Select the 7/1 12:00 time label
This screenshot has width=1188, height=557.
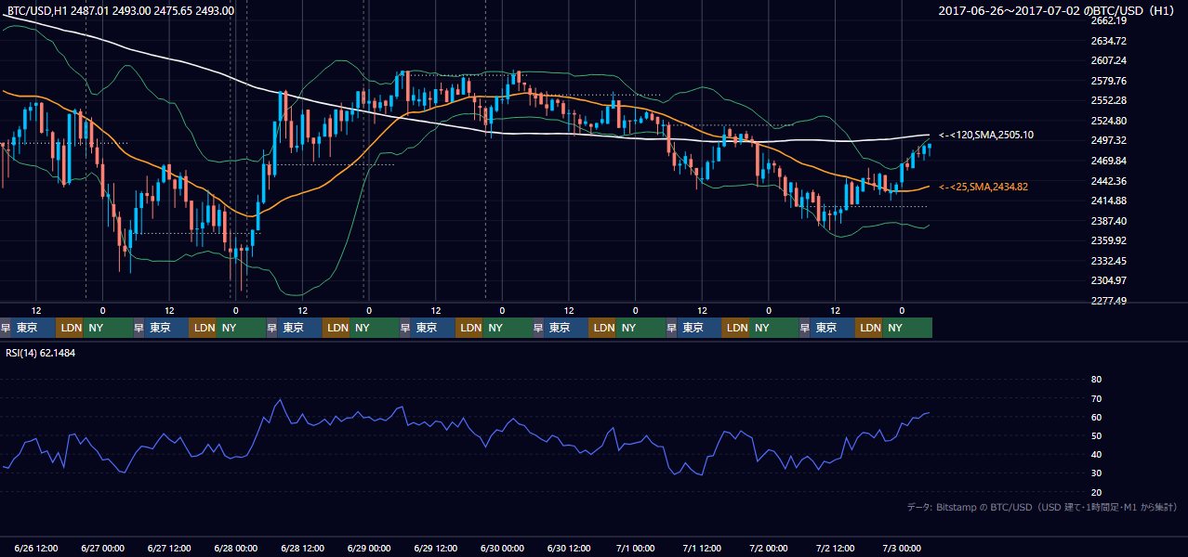pos(703,549)
